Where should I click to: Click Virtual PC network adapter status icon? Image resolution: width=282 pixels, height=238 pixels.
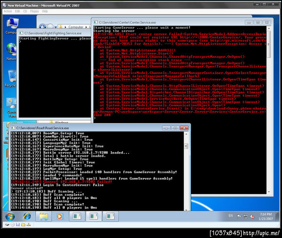pos(29,224)
